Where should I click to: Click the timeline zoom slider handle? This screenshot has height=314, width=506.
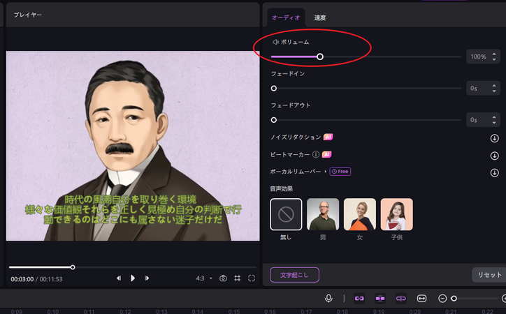pos(454,299)
